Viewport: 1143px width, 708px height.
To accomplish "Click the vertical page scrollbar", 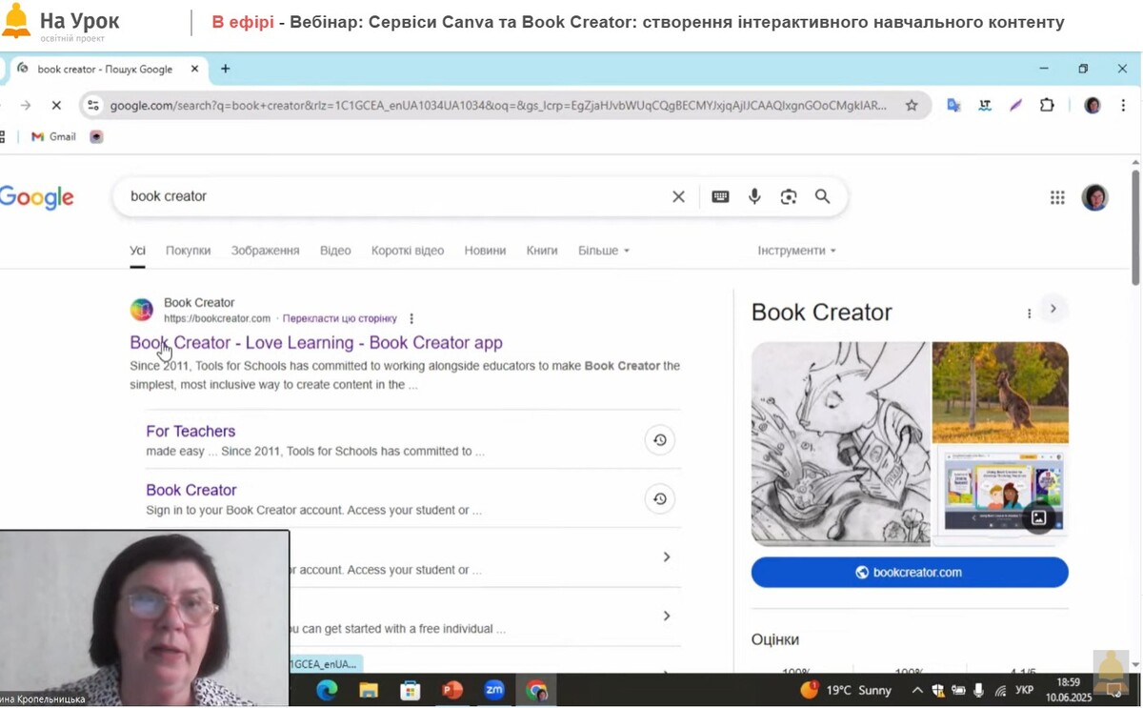I will [x=1134, y=229].
